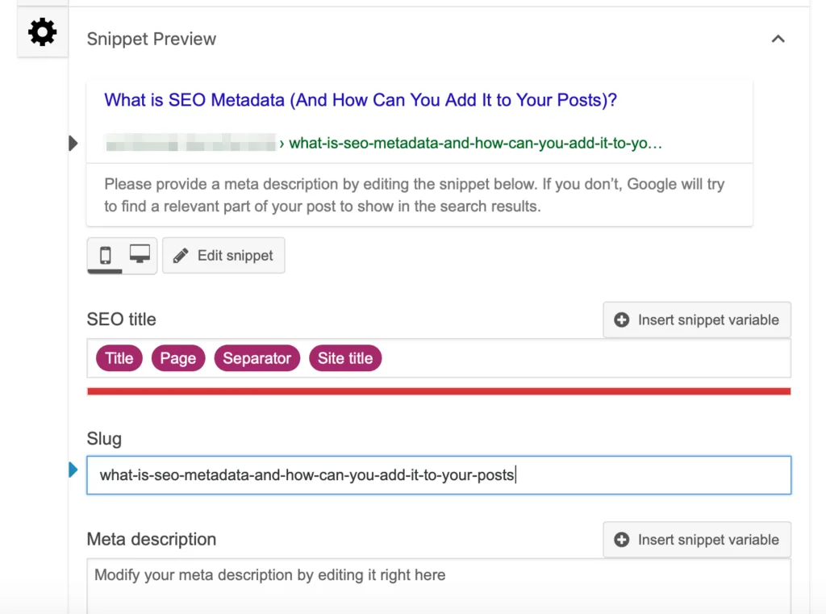Viewport: 826px width, 614px height.
Task: Click the gear settings icon
Action: [x=42, y=32]
